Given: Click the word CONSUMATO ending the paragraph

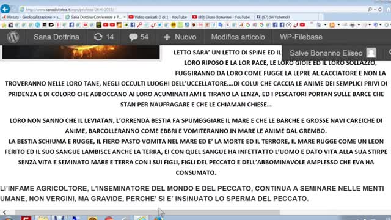Looking at the screenshot, I should coord(195,172).
